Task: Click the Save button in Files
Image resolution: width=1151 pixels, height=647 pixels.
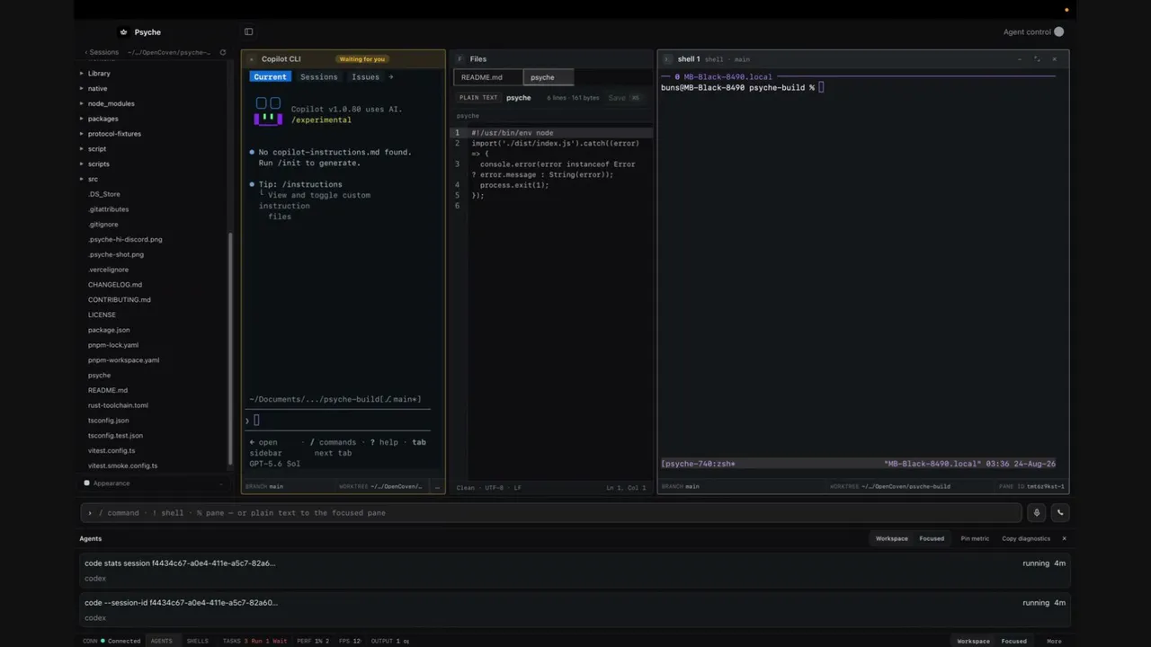Action: point(623,98)
